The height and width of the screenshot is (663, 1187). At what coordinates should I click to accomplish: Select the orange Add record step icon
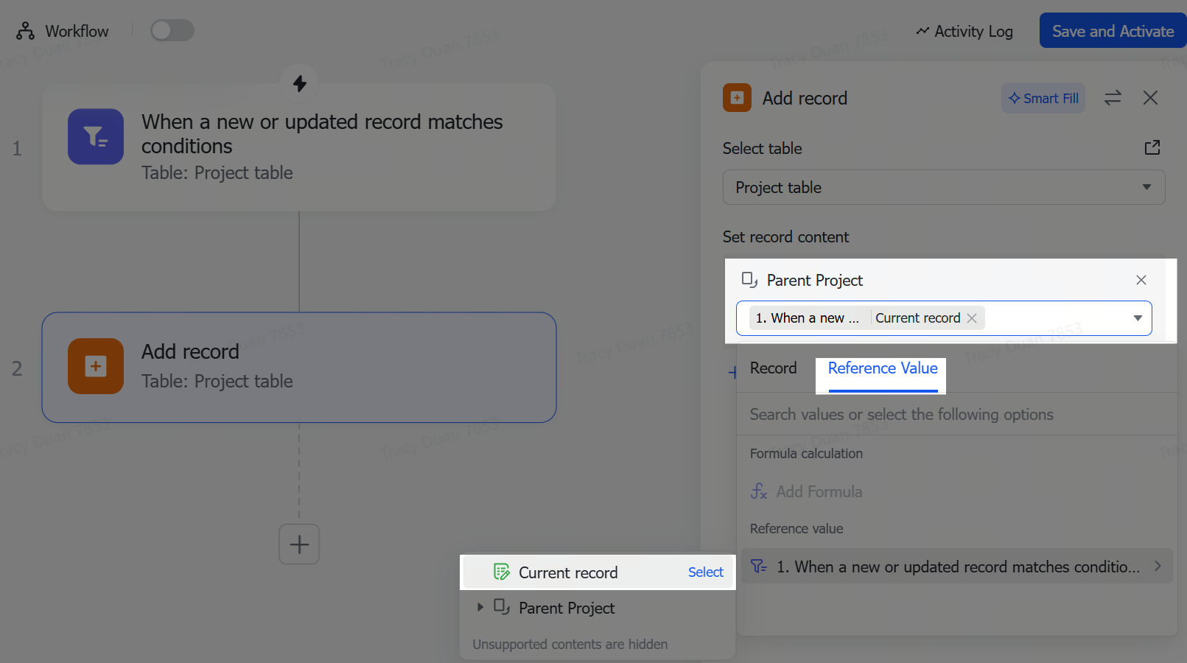coord(96,366)
